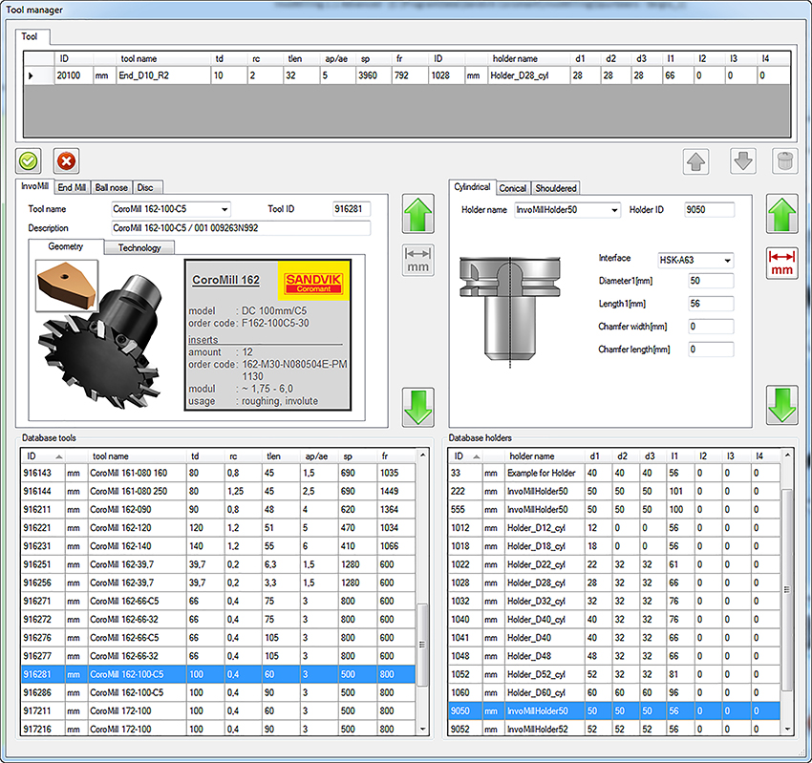Move tool up using the gray up-arrow icon

tap(697, 162)
